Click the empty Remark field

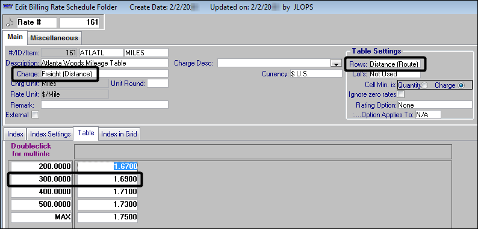tap(105, 105)
